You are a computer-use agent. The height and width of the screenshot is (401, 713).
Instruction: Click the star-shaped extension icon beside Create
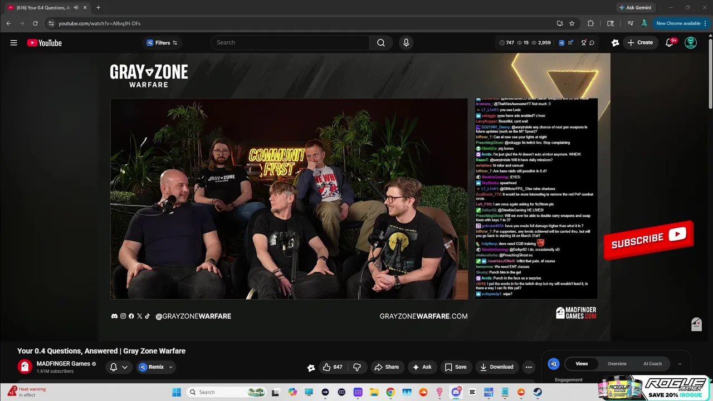615,43
